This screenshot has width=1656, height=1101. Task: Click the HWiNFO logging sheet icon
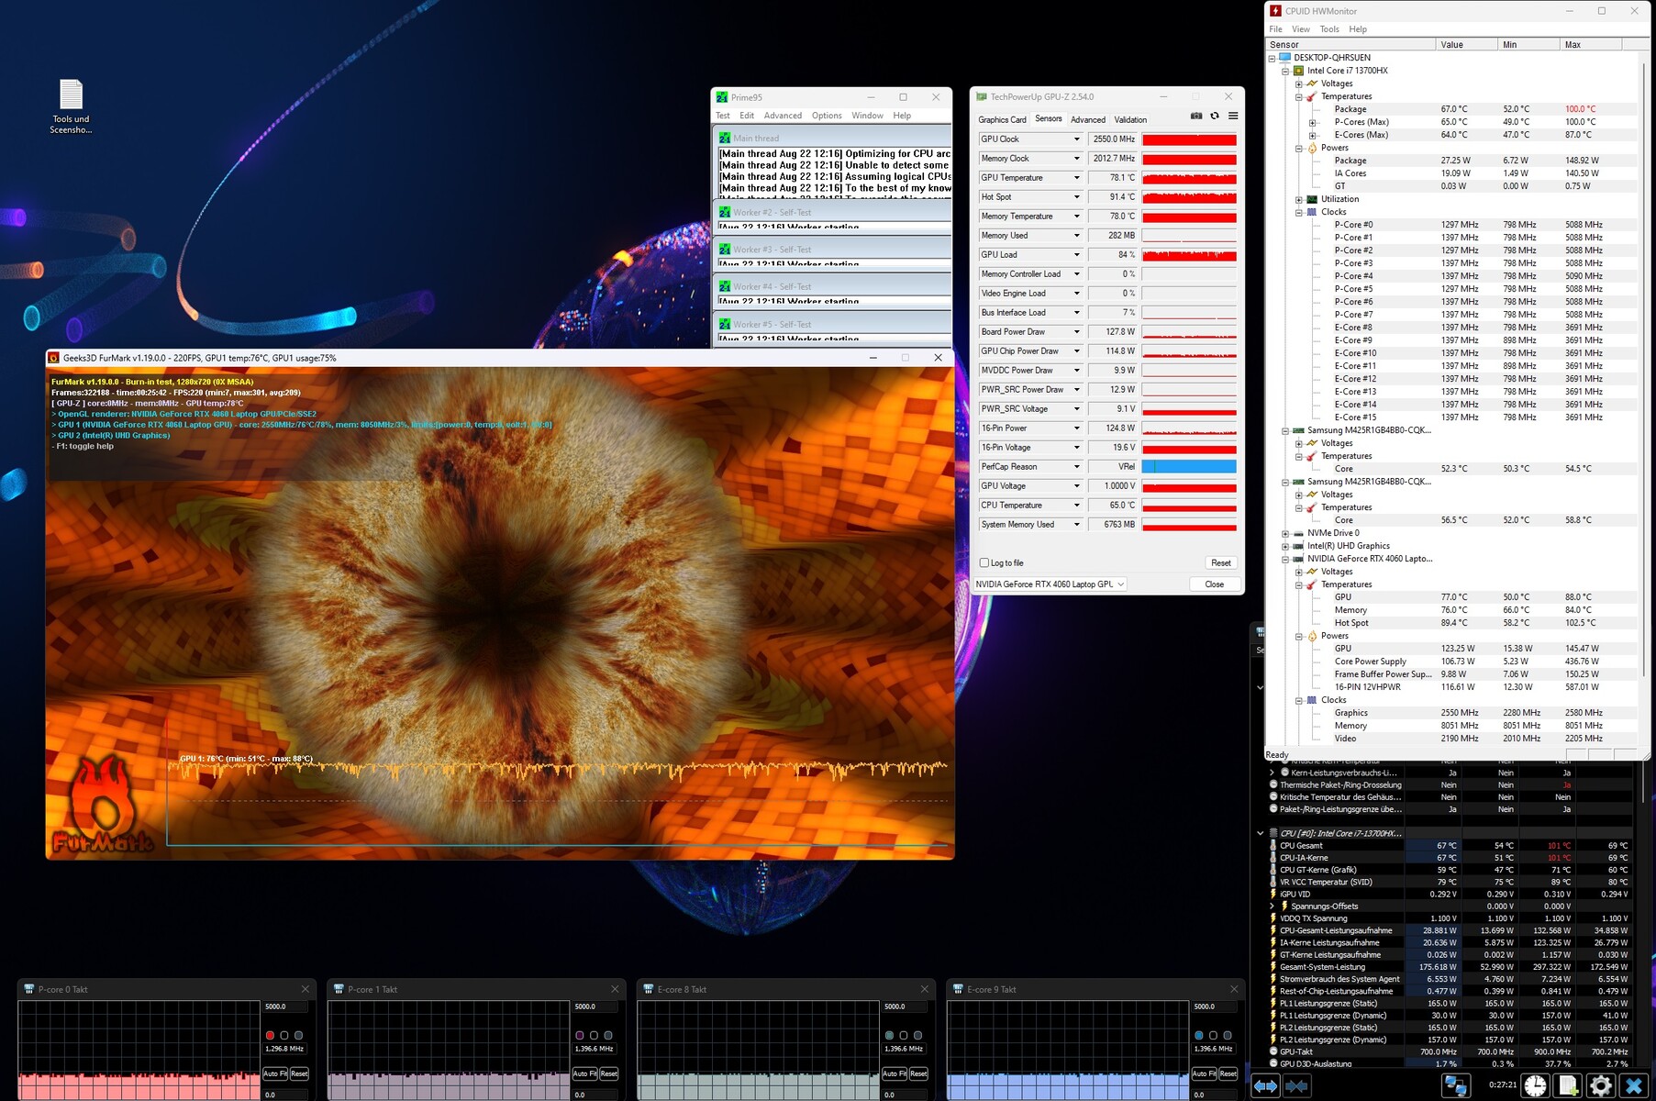1568,1086
